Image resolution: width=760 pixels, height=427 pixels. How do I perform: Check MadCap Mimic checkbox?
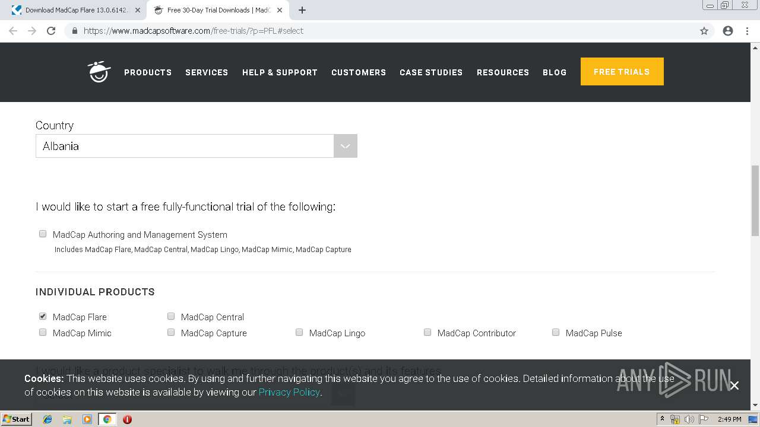[x=43, y=332]
